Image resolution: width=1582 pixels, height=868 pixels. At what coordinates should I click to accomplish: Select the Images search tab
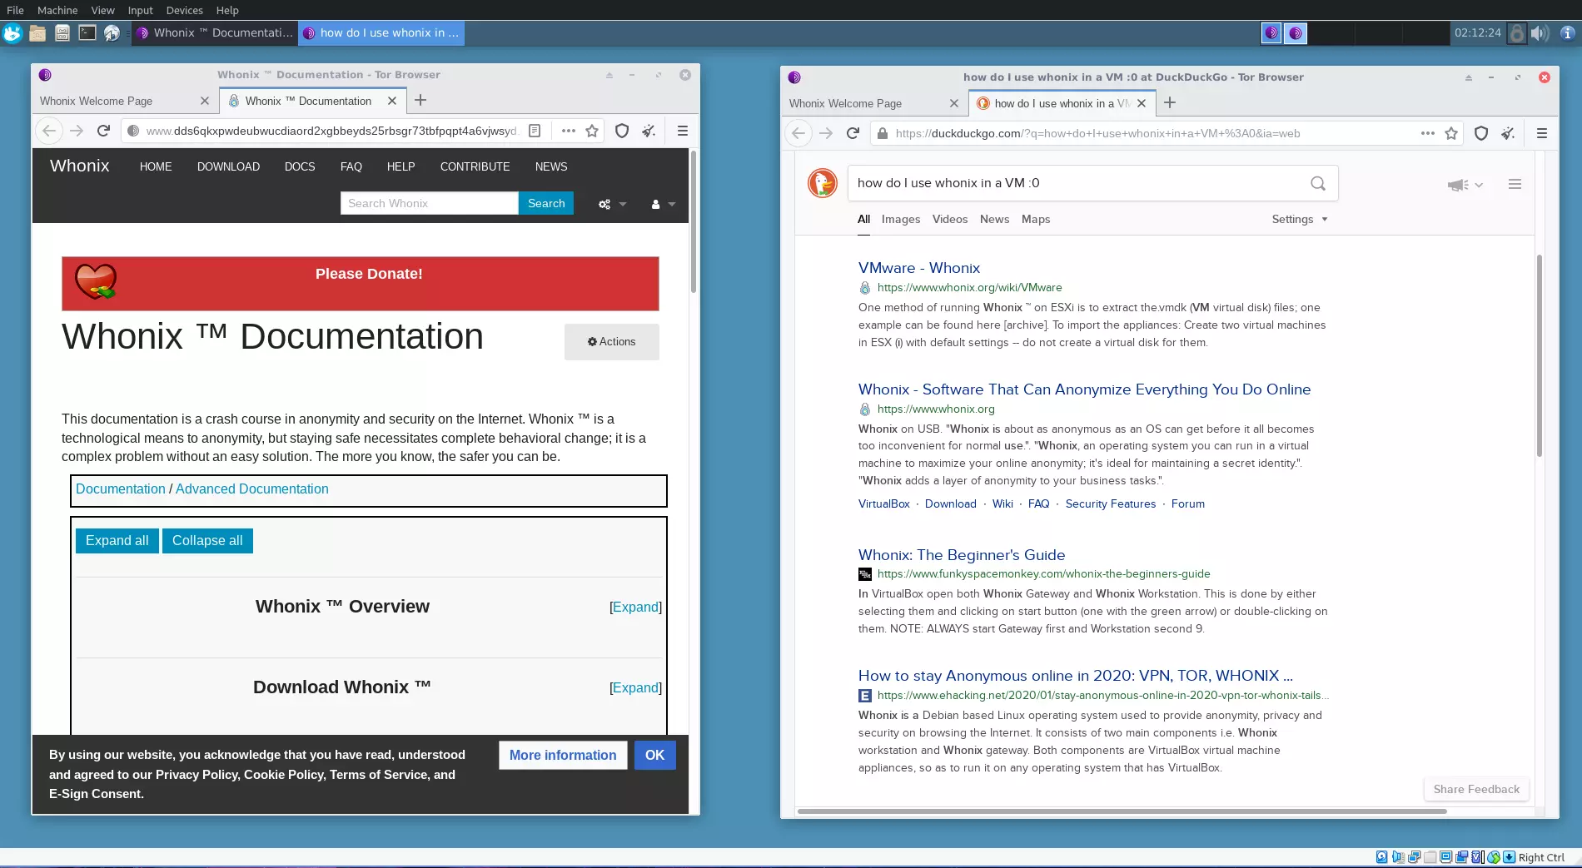point(901,220)
